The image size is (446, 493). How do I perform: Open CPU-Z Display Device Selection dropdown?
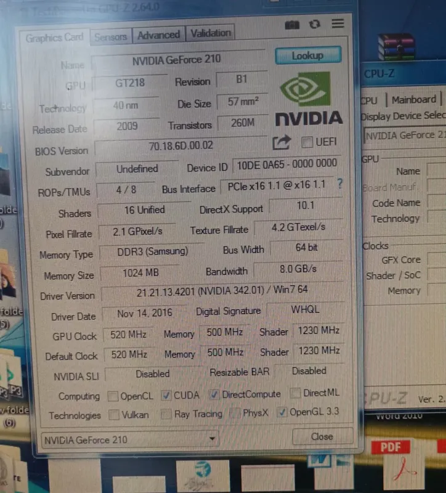(405, 135)
